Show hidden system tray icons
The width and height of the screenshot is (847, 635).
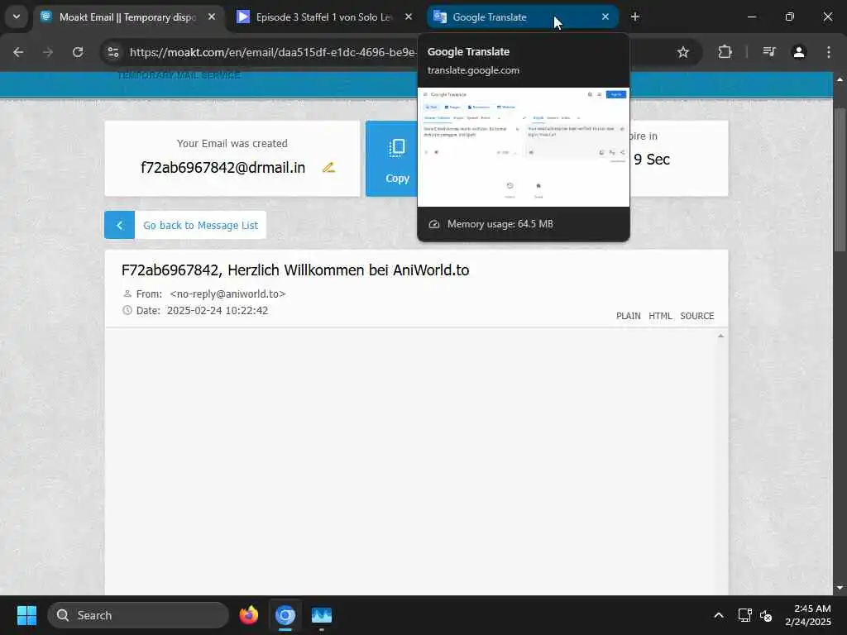click(x=719, y=615)
